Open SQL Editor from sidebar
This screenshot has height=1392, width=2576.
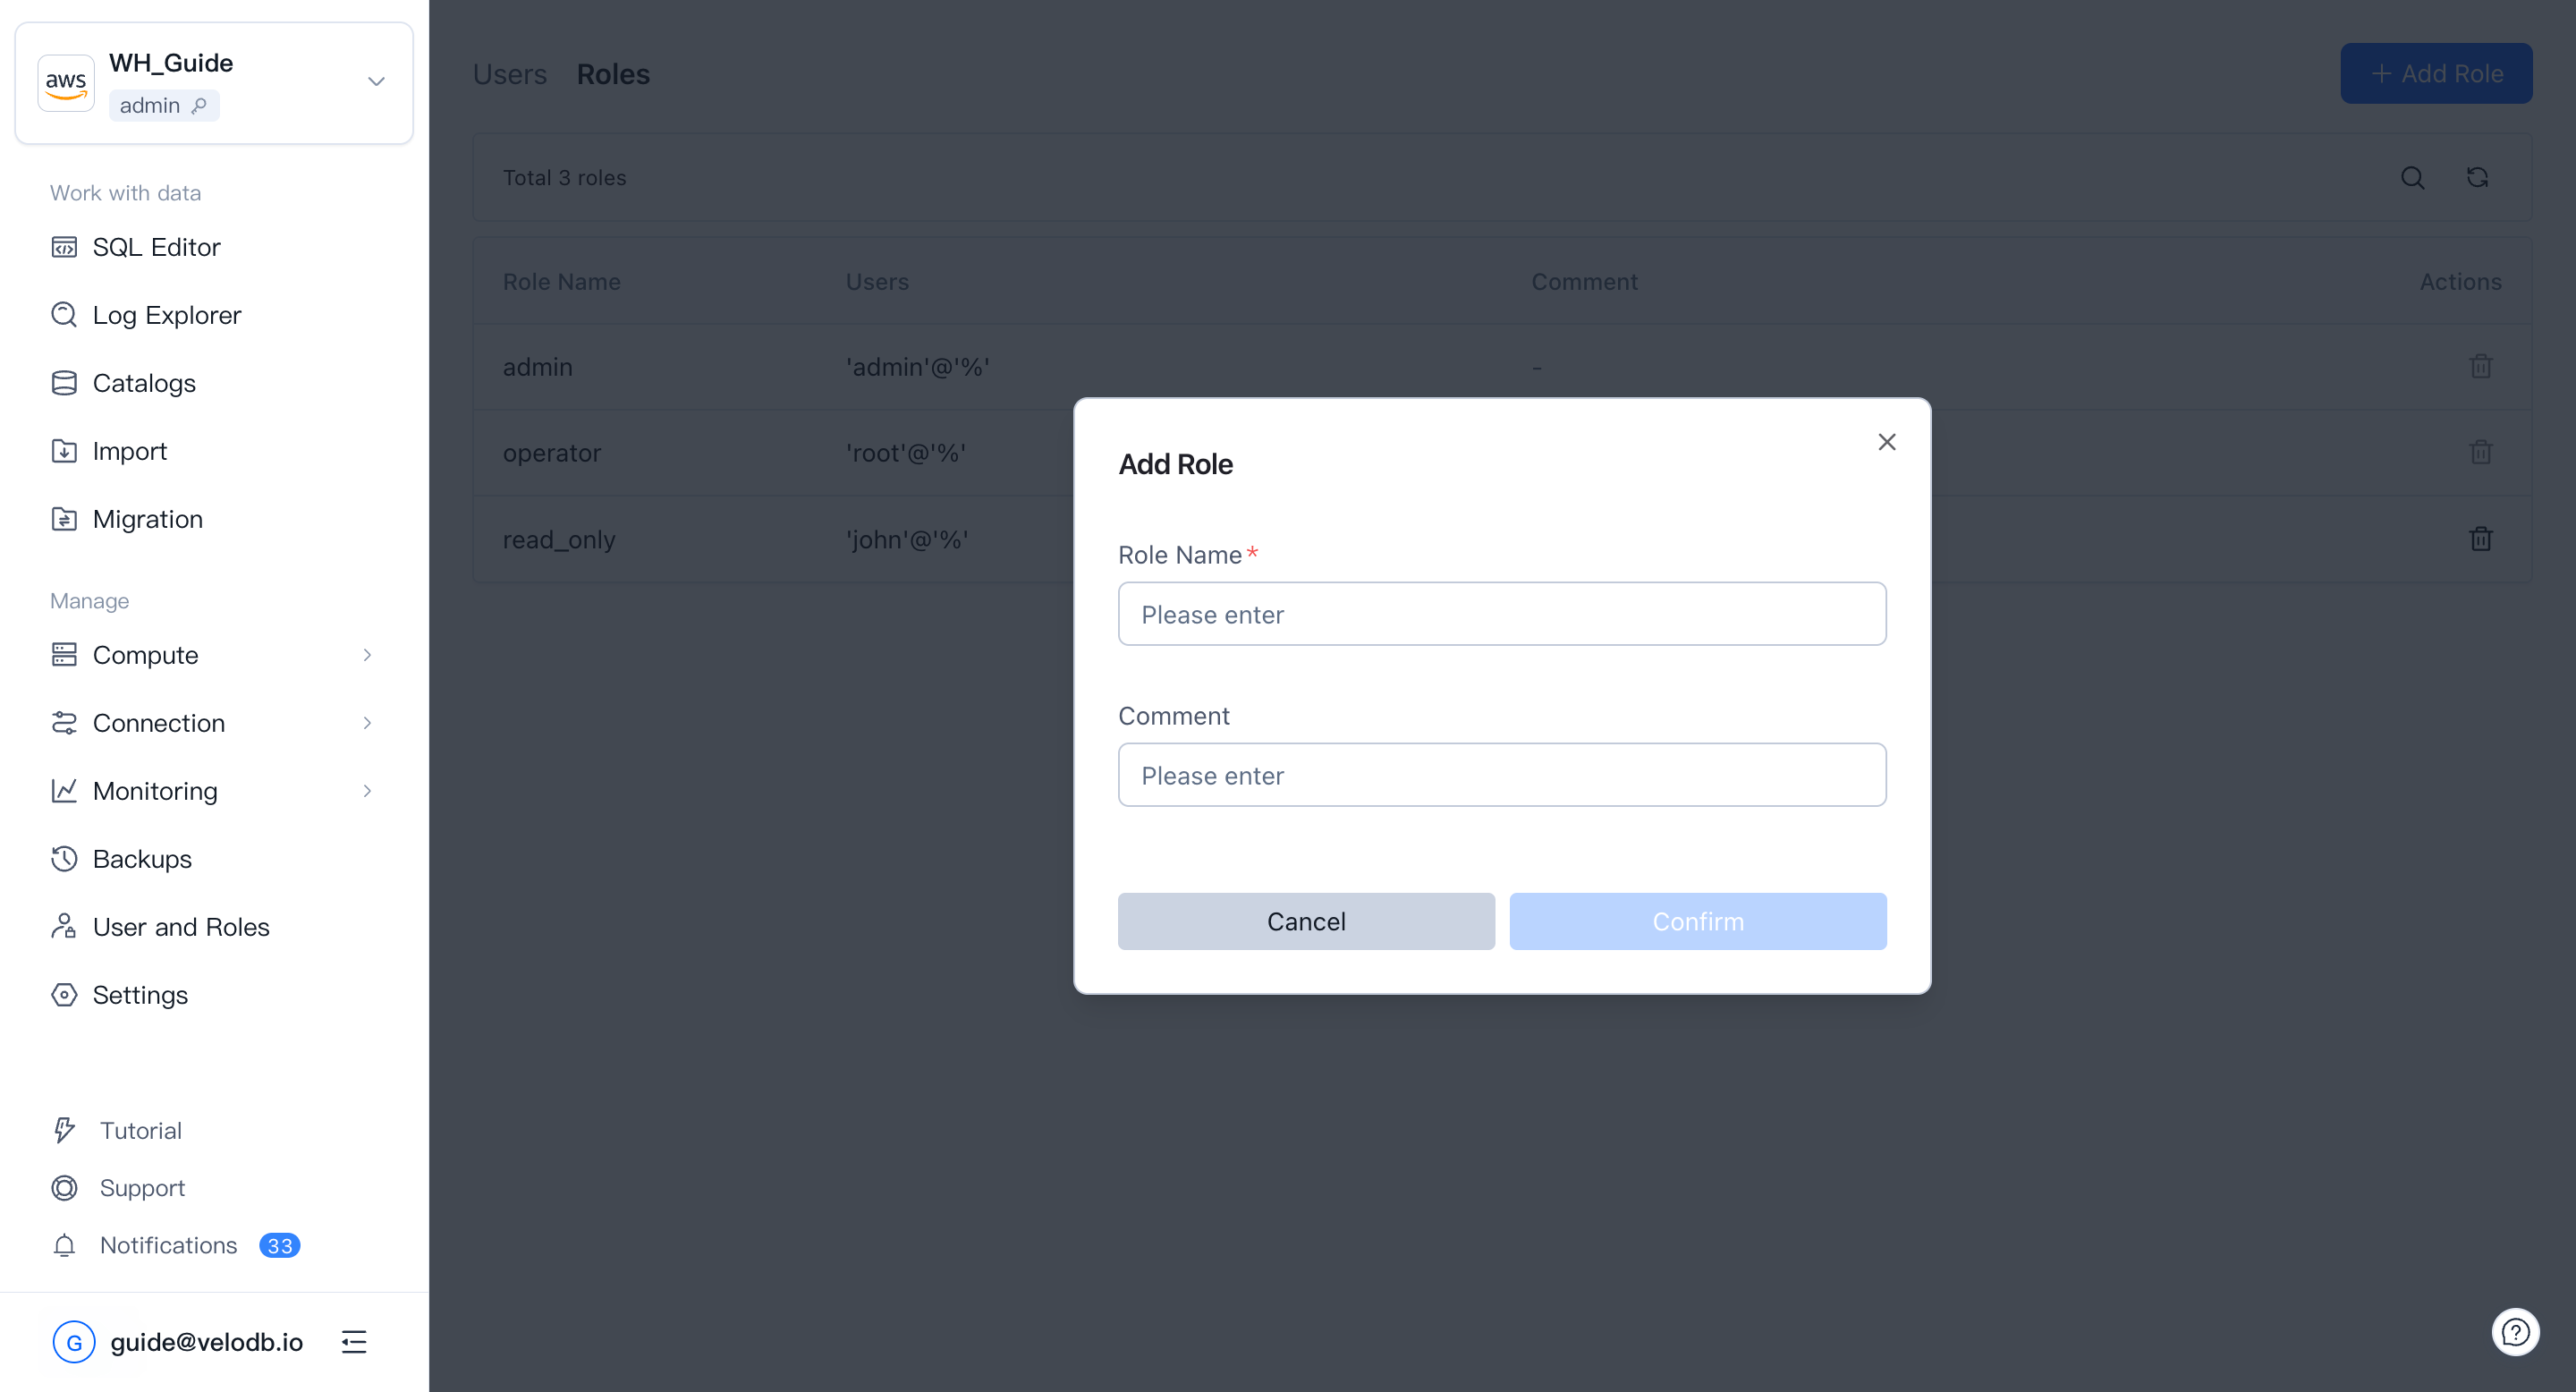(x=156, y=247)
